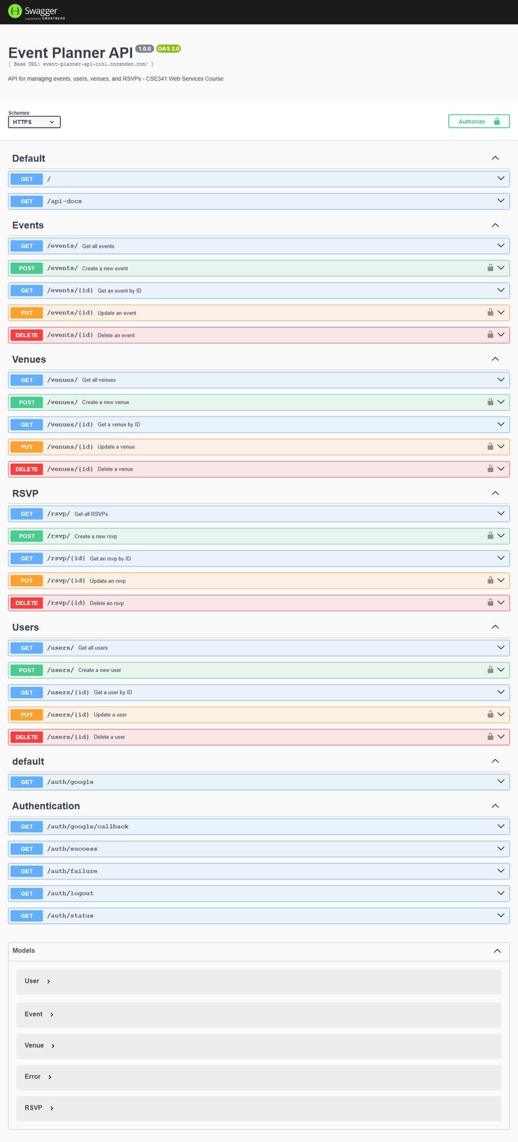
Task: Expand arrow on Get an rsvp by ID row
Action: point(501,558)
